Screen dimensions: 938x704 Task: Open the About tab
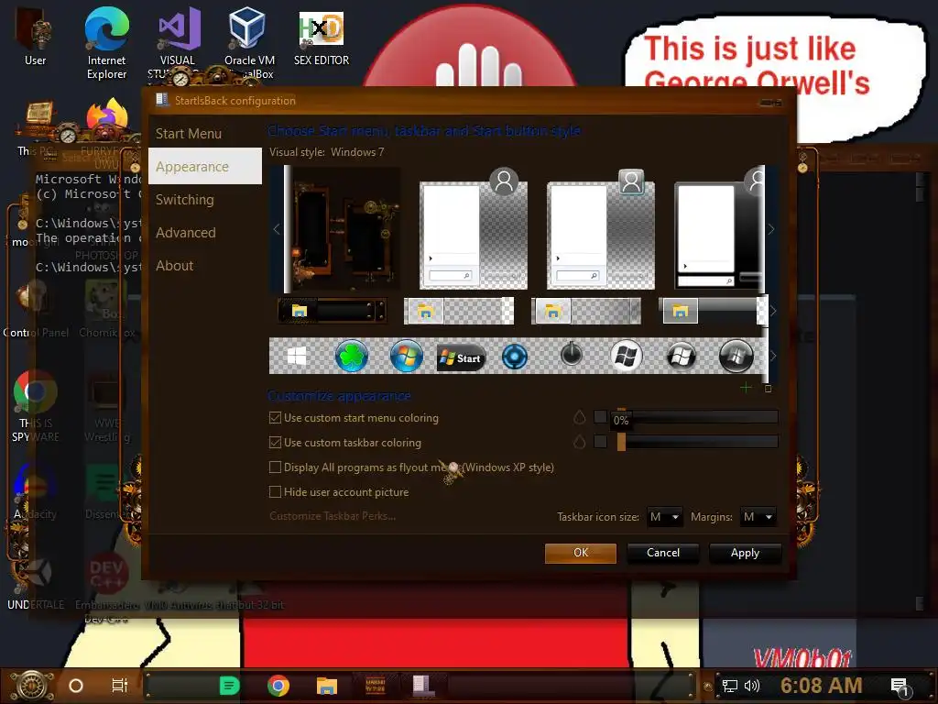point(204,265)
